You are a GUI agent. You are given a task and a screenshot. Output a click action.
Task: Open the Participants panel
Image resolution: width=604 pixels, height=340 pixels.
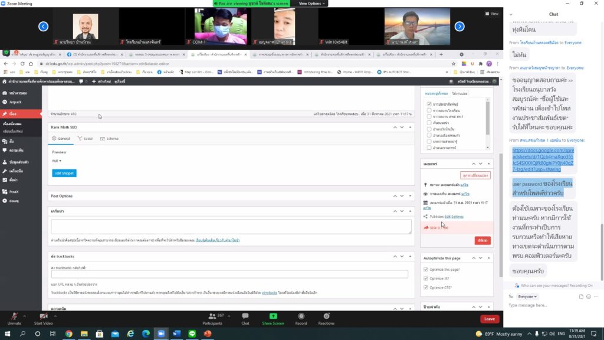[212, 319]
